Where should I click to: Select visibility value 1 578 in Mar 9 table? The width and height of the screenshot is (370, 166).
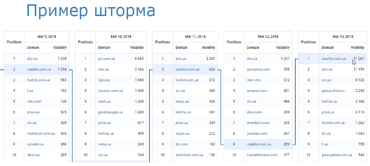tap(62, 58)
